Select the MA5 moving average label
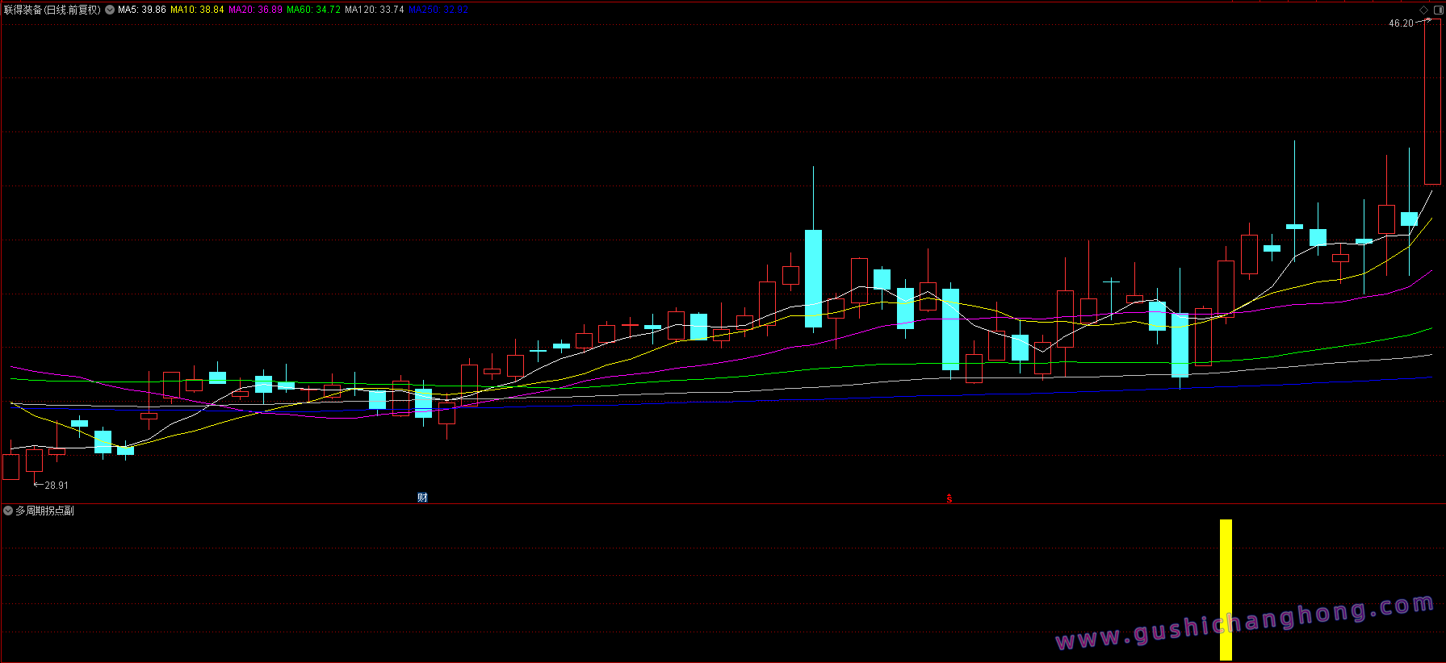Screen dimensions: 1446x663 coord(142,10)
